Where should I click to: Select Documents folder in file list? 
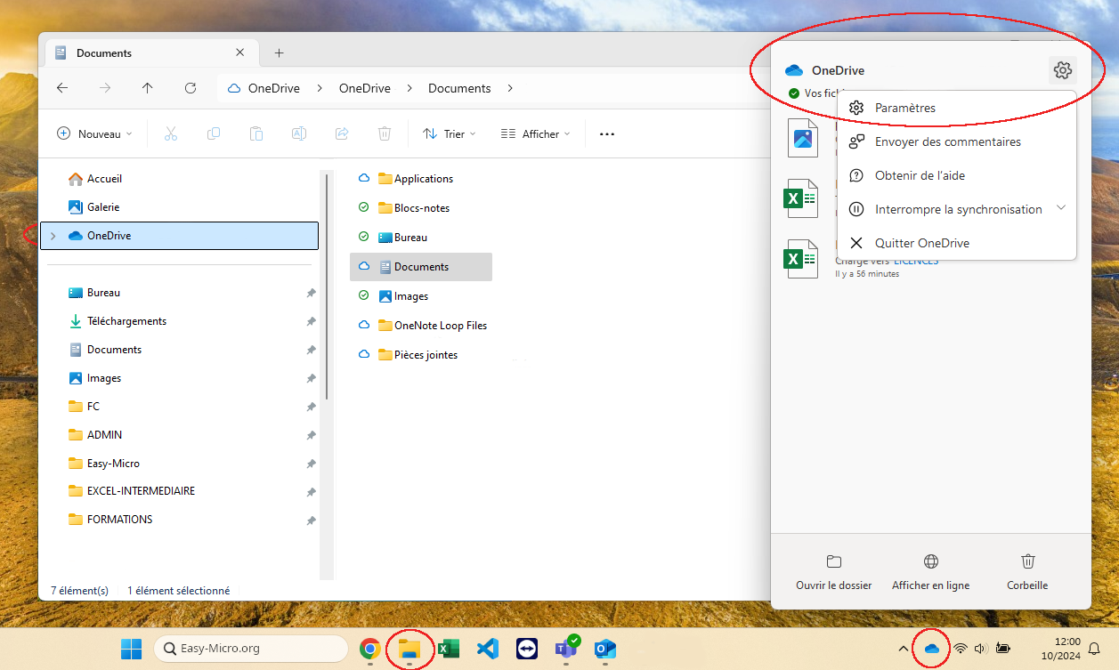(421, 267)
